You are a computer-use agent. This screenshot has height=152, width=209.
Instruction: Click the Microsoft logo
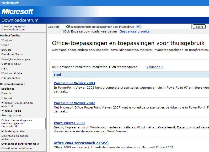(18, 12)
